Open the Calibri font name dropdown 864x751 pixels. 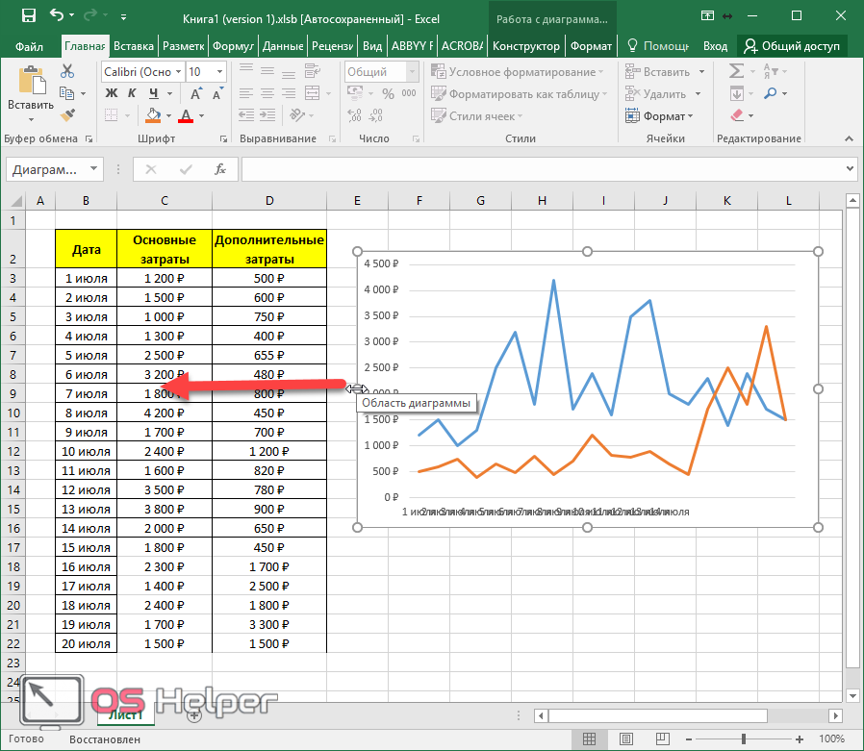pyautogui.click(x=176, y=72)
